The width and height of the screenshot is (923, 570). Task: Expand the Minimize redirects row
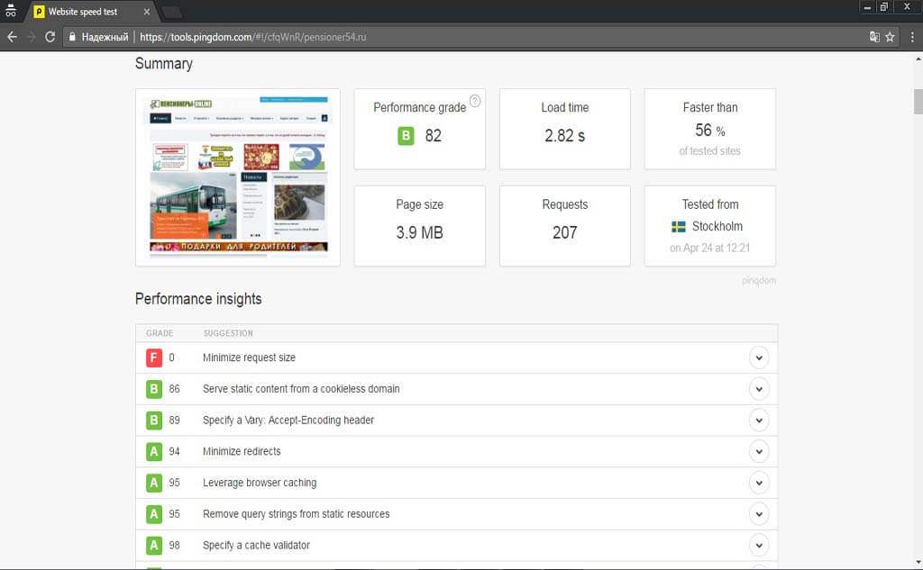pyautogui.click(x=759, y=451)
